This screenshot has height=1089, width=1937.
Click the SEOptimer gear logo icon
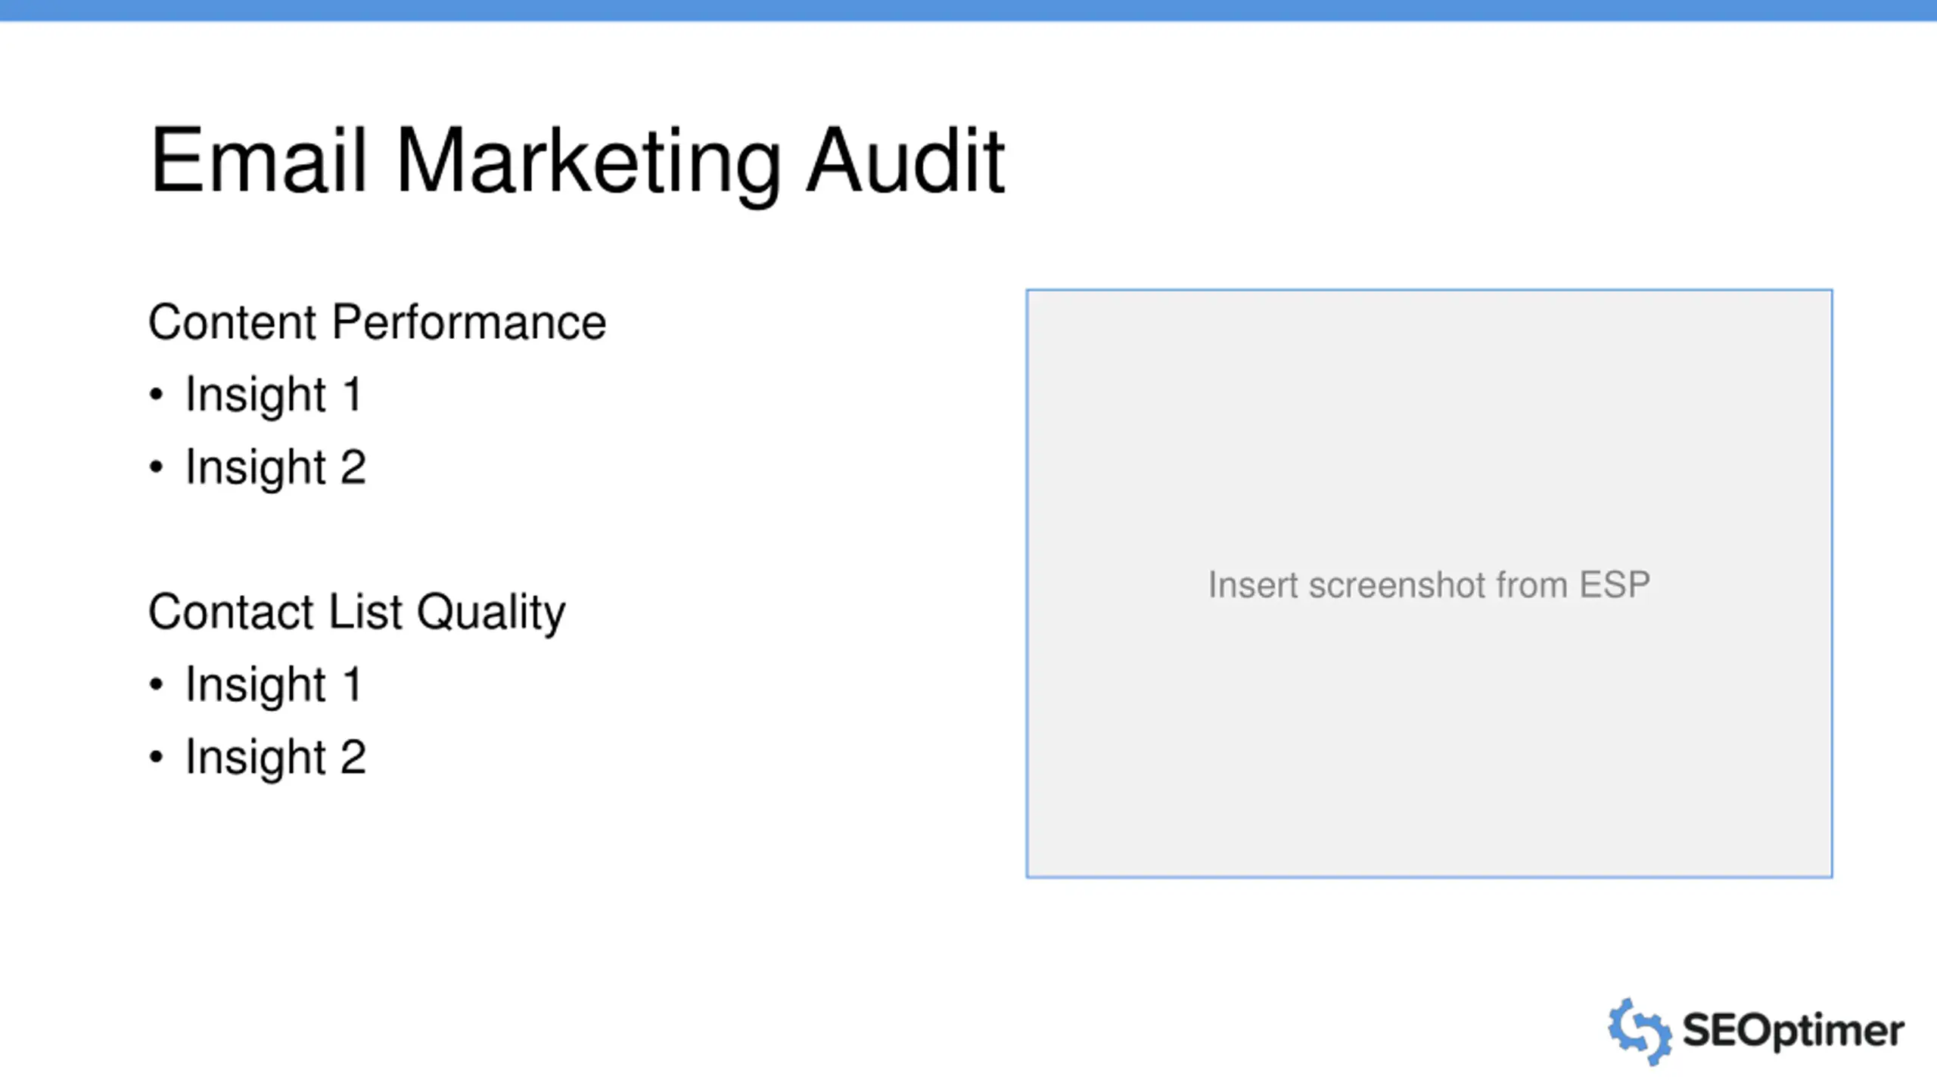coord(1640,1032)
